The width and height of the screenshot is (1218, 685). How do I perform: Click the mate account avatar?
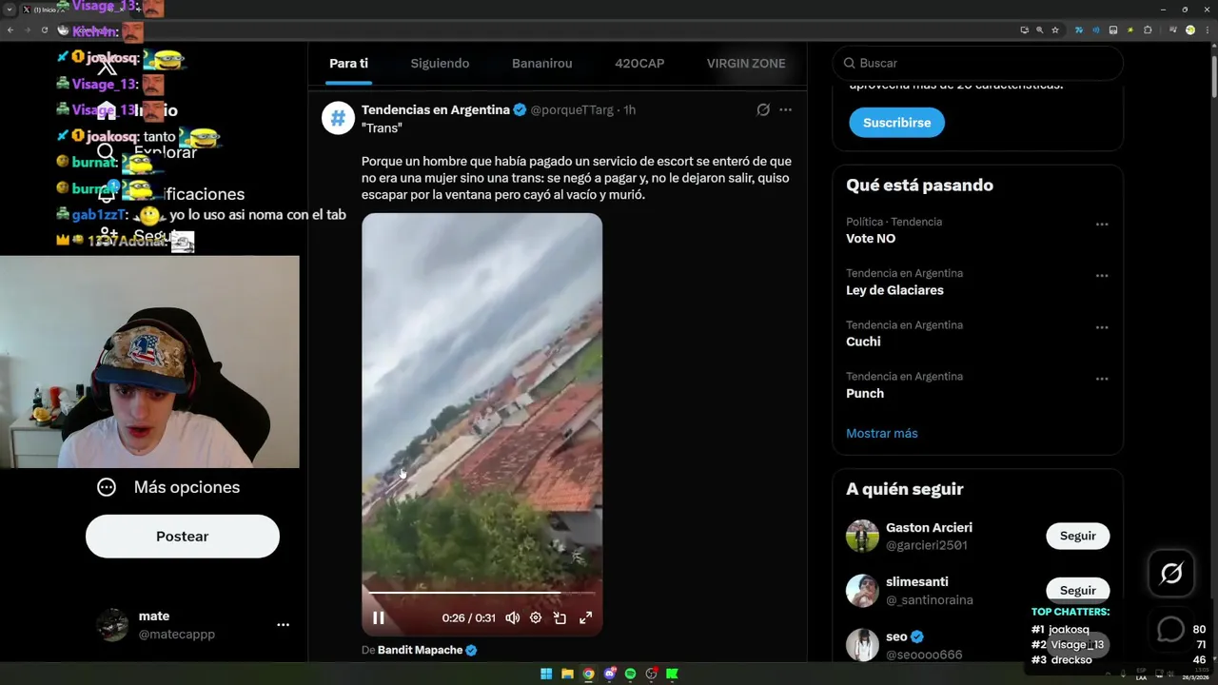112,625
